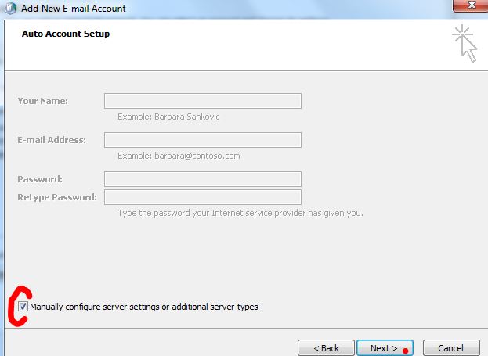Screen dimensions: 488x356
Task: Cancel the account setup wizard
Action: tap(450, 347)
